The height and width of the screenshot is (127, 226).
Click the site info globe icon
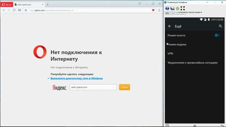26,10
